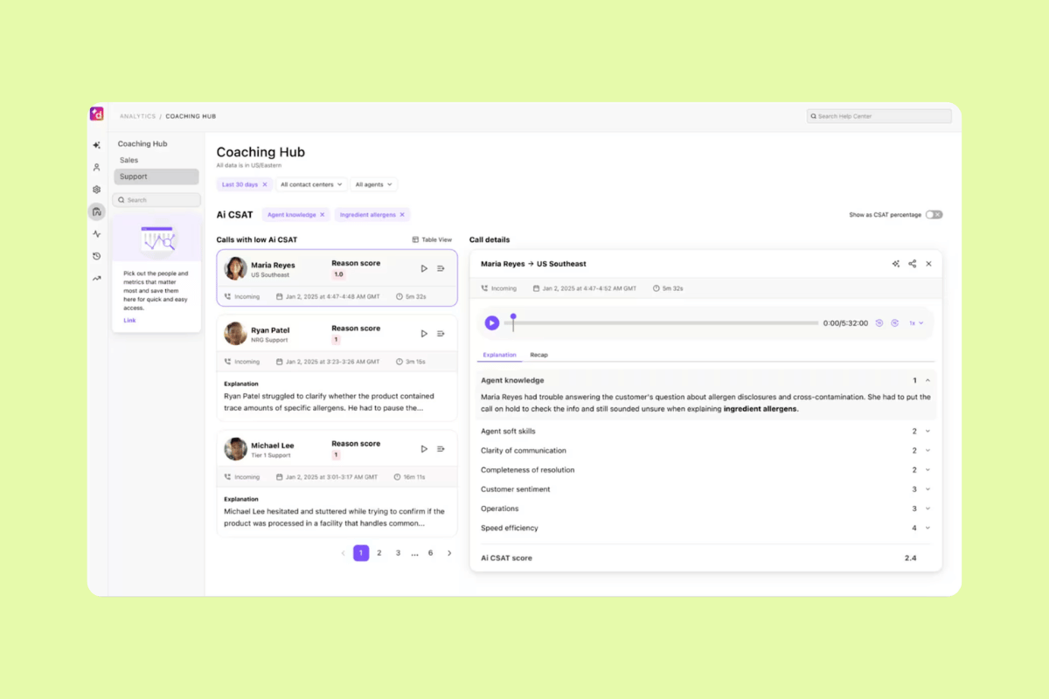The width and height of the screenshot is (1049, 699).
Task: Share the Maria Reyes call details
Action: tap(913, 264)
